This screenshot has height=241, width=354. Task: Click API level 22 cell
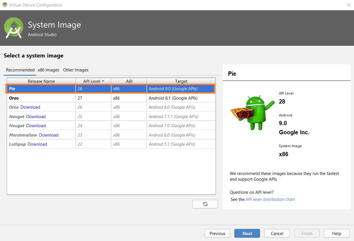point(93,144)
